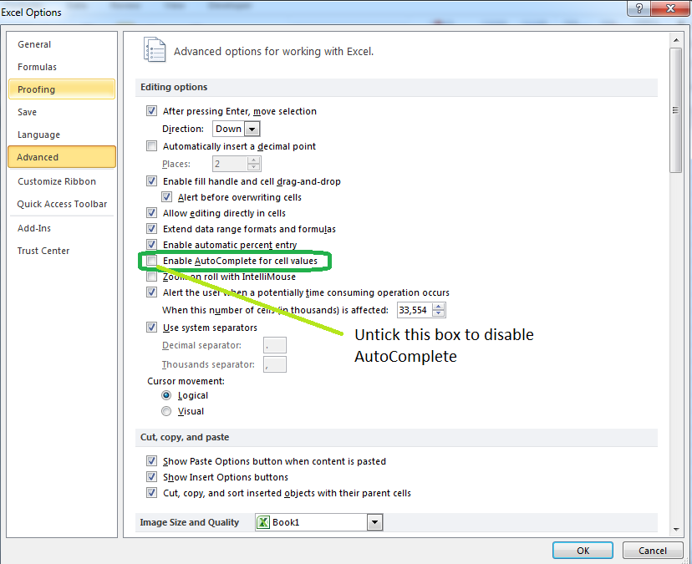Untick Enable AutoComplete for cell values
Image resolution: width=692 pixels, height=564 pixels.
coord(151,261)
